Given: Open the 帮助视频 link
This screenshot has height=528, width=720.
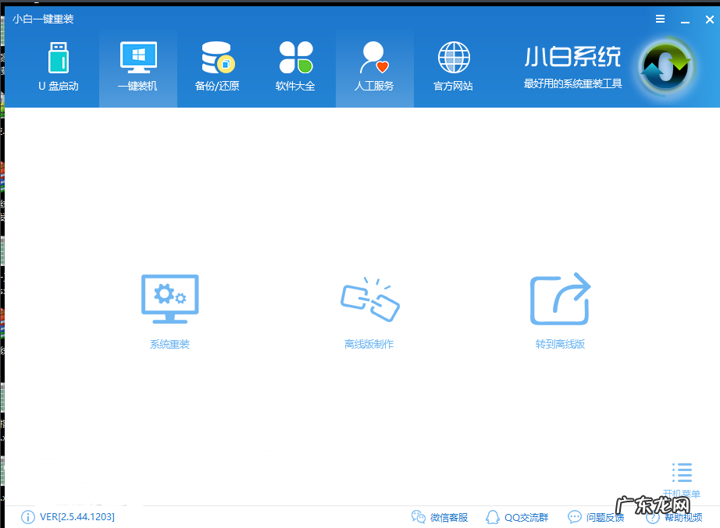Looking at the screenshot, I should point(683,517).
